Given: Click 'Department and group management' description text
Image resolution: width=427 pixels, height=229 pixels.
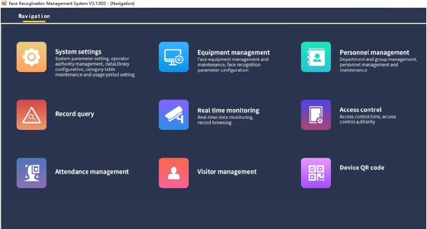Looking at the screenshot, I should click(378, 60).
